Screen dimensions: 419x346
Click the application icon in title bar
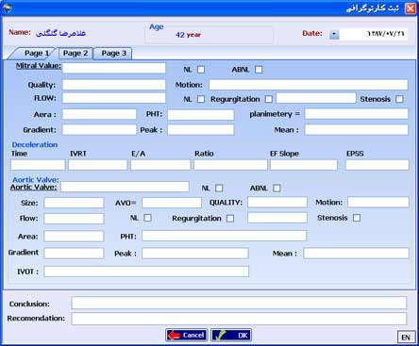point(7,8)
